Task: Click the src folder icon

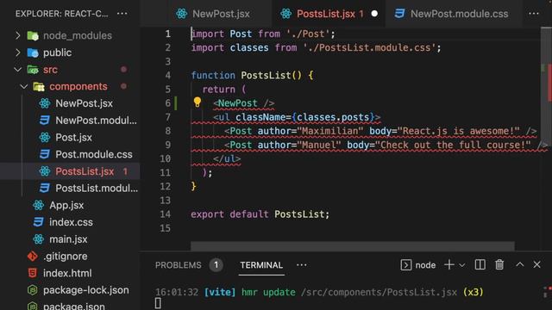Action: (33, 70)
